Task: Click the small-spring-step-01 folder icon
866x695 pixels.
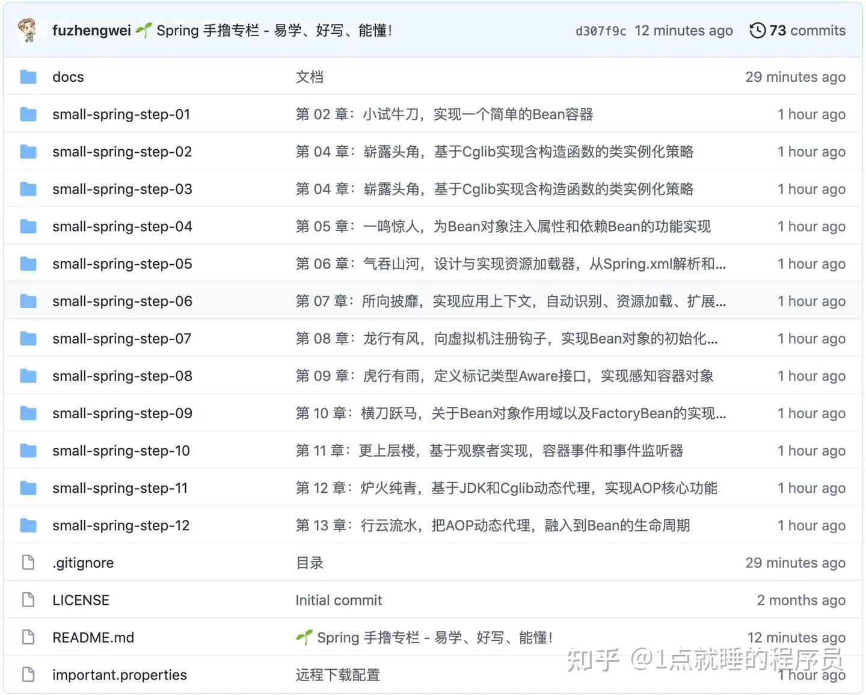Action: [28, 114]
